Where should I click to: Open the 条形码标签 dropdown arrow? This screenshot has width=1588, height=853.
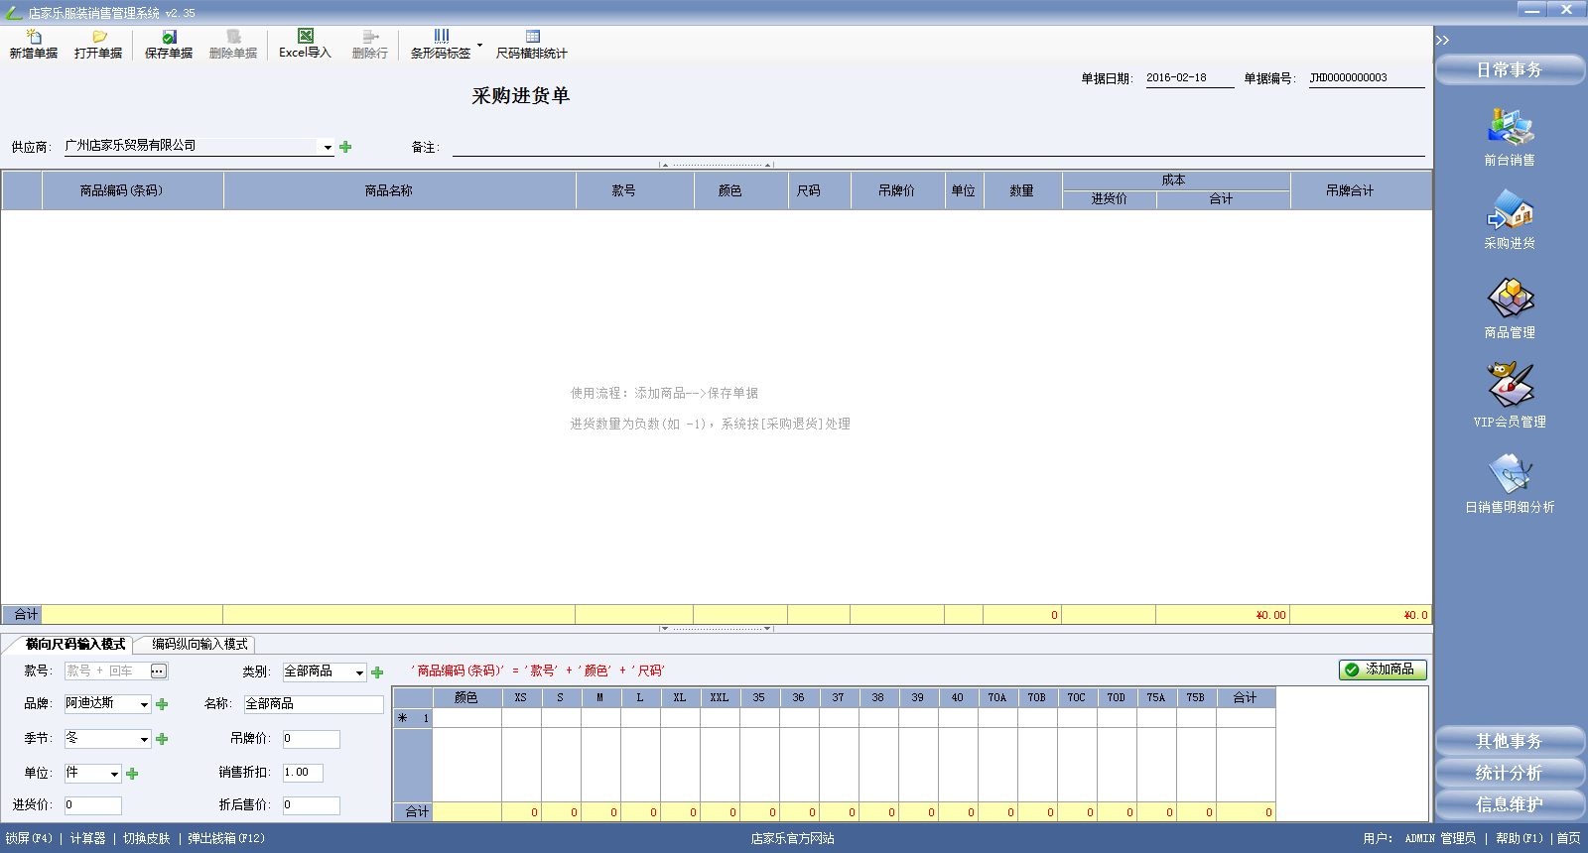tap(479, 45)
